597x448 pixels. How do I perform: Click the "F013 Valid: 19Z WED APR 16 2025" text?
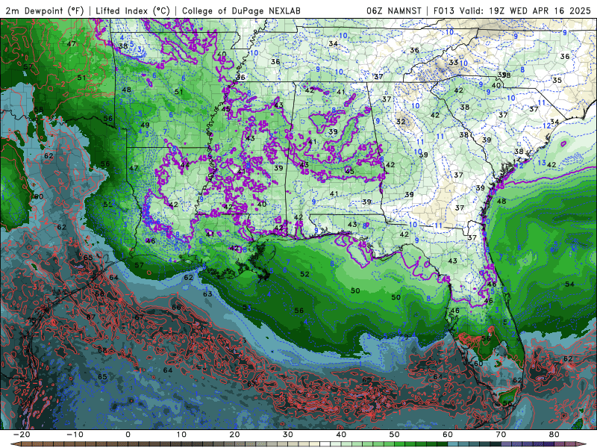pos(512,11)
